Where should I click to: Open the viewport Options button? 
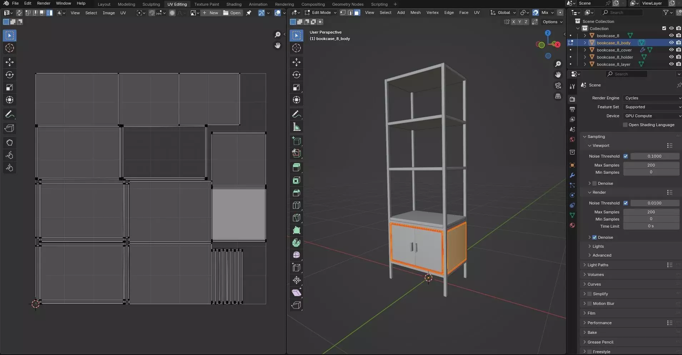pyautogui.click(x=552, y=22)
